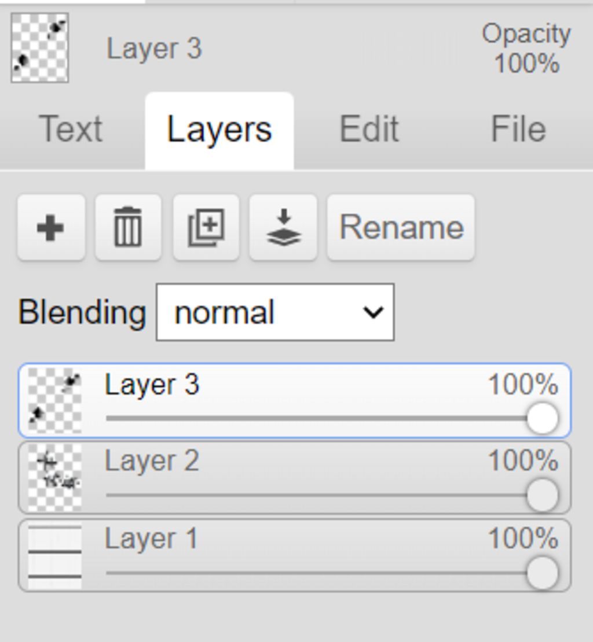
Task: Open the Blending mode dropdown
Action: (275, 312)
